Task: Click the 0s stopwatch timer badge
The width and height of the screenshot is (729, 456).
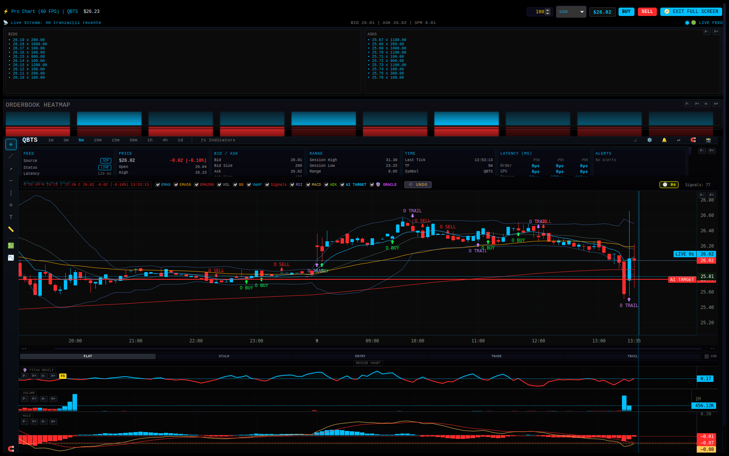Action: coord(669,185)
